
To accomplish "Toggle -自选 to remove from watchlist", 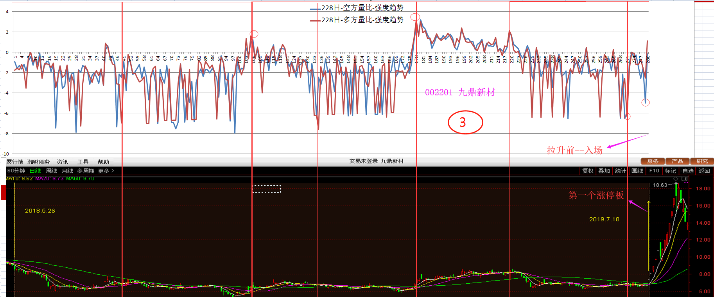I will [687, 171].
